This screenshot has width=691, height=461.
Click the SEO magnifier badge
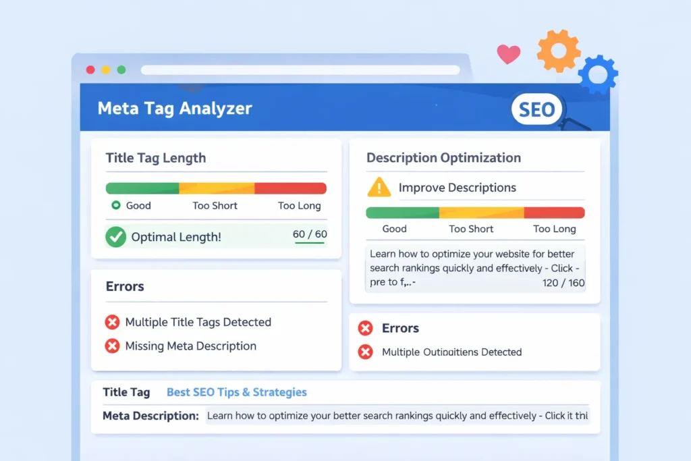pyautogui.click(x=538, y=109)
